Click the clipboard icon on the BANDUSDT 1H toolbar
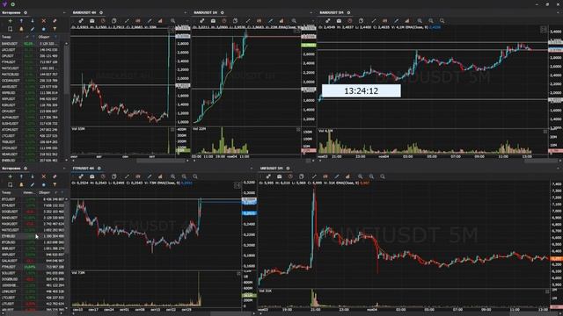563x316 pixels. click(x=235, y=21)
